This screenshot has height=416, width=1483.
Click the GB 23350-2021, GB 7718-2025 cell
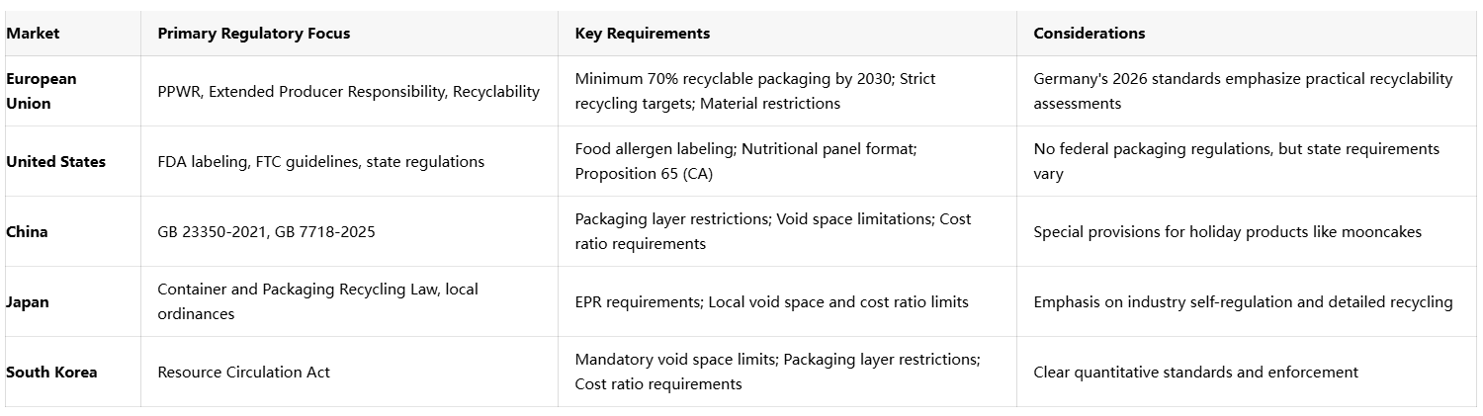click(266, 232)
